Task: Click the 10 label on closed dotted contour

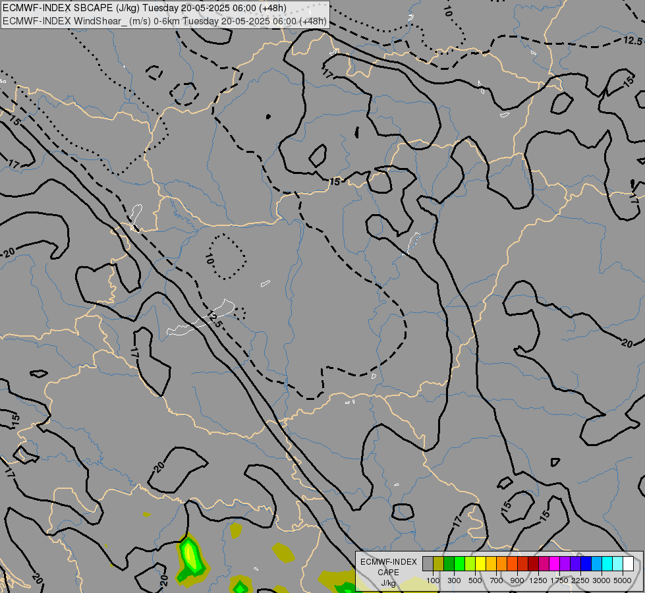Action: pos(210,259)
